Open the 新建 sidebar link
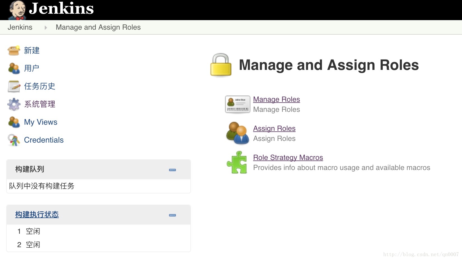Screen dimensions: 462x260 click(32, 50)
